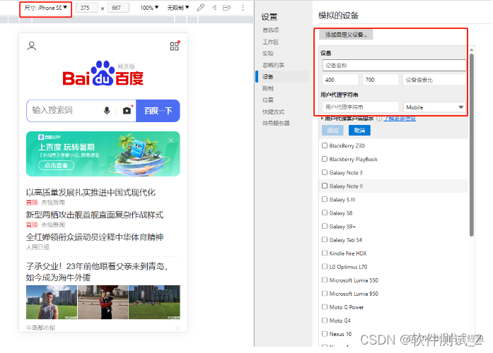Click the 添加自定义设备 button
Viewport: 493px width, 353px height.
(346, 35)
